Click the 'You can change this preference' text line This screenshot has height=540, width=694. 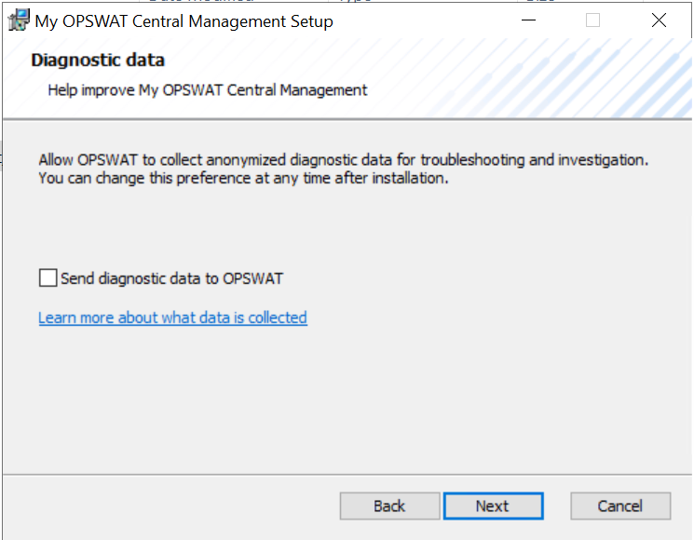click(x=243, y=178)
